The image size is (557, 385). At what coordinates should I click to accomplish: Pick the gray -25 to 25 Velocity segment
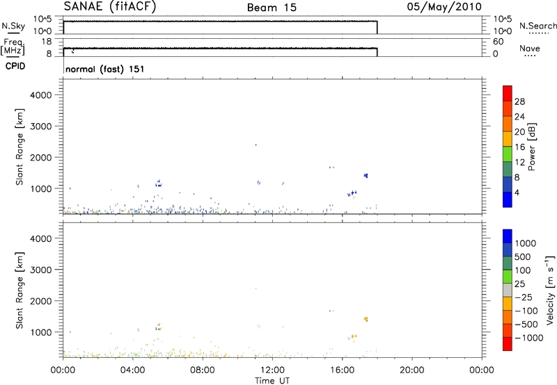(508, 290)
